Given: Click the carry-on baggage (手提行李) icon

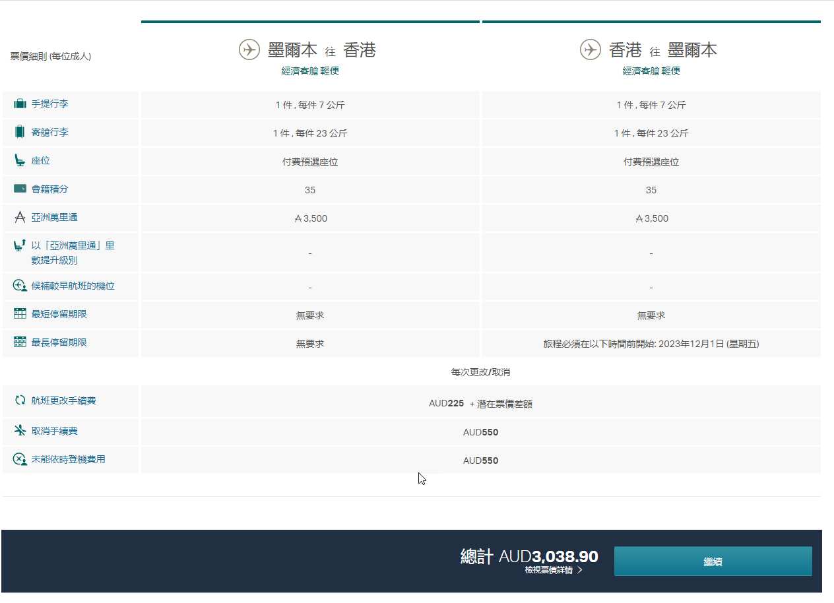Looking at the screenshot, I should [20, 104].
